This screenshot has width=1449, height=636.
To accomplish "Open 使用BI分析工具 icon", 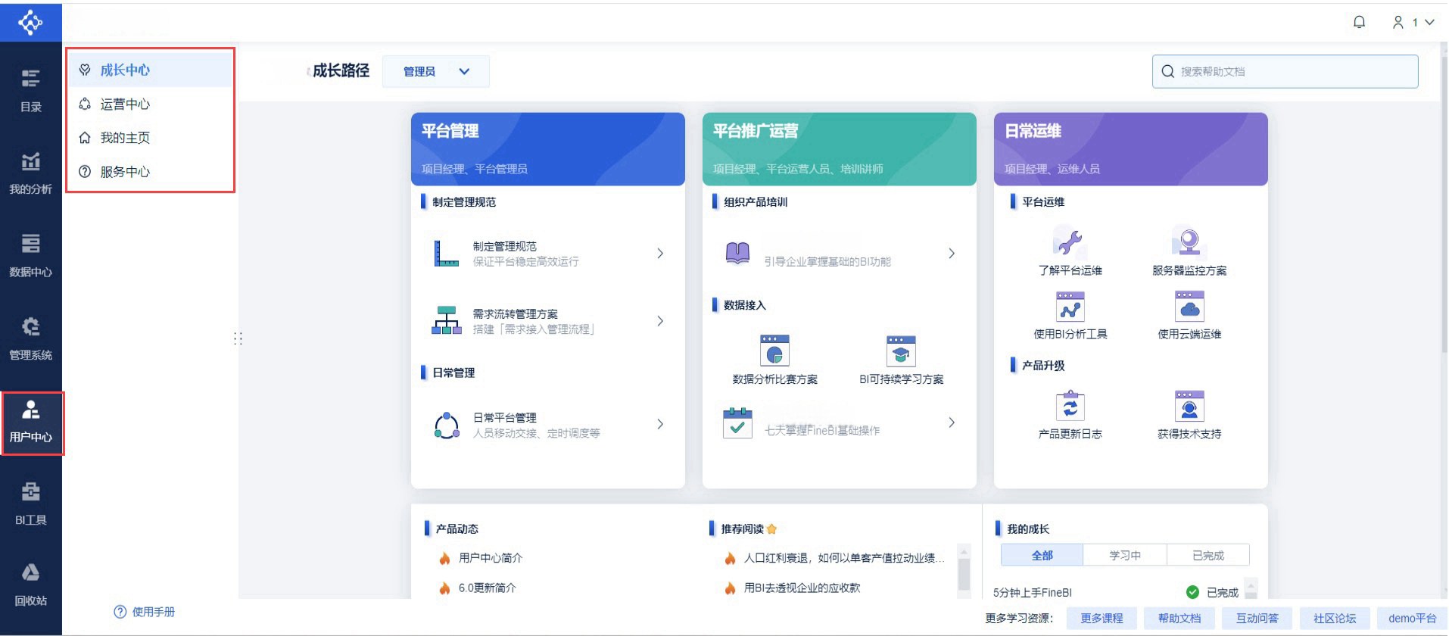I will coord(1070,307).
